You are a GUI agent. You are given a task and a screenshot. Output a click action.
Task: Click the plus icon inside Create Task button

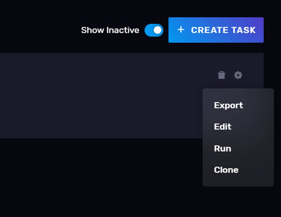[x=181, y=30]
